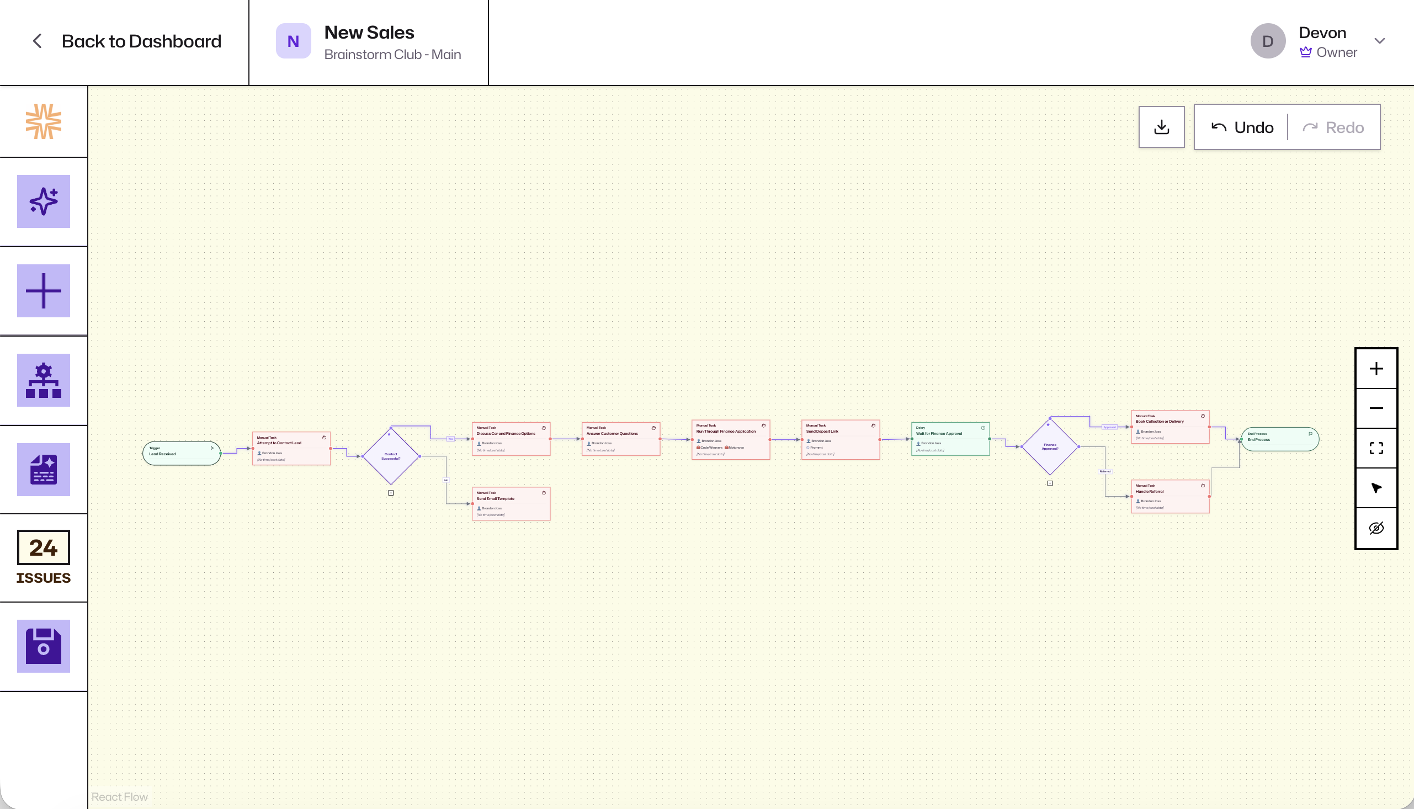Open the gear hierarchy process settings icon
1414x809 pixels.
tap(44, 380)
